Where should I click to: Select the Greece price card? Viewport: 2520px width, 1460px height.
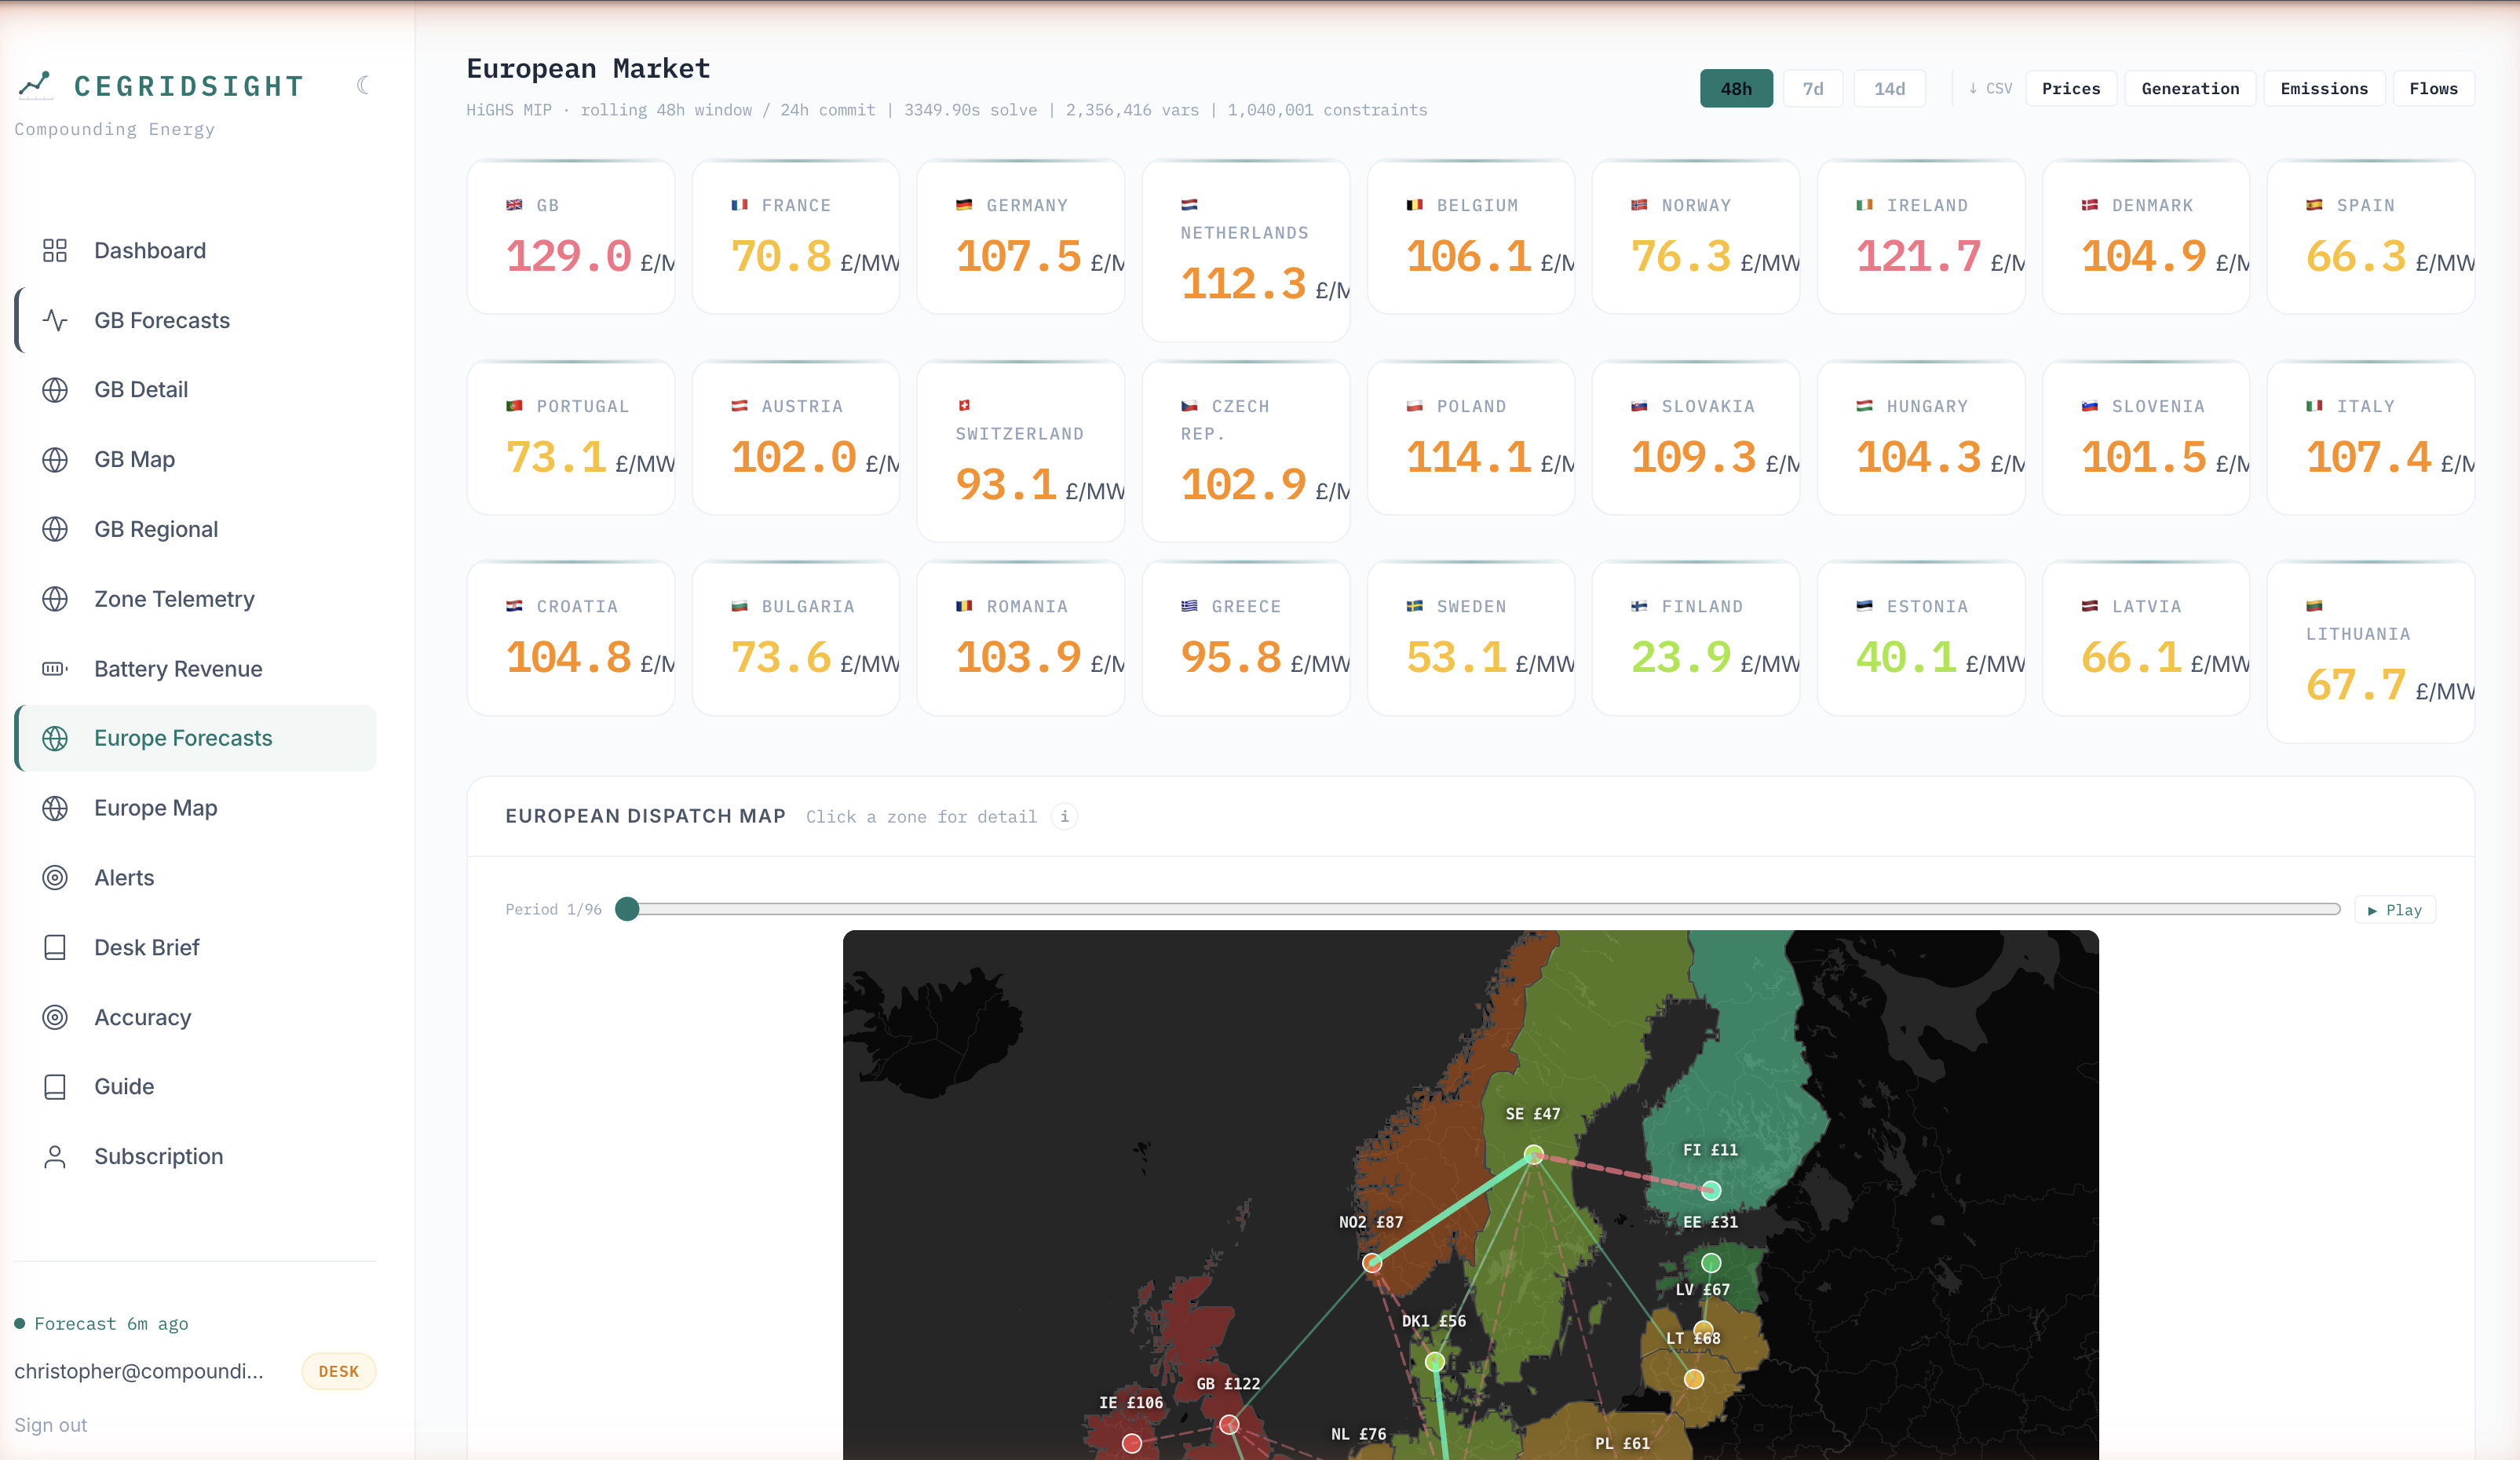1246,638
